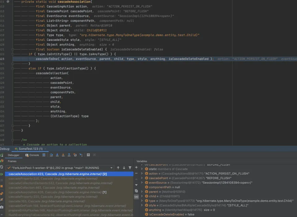Switch to the Debugger tab
This screenshot has width=297, height=217.
coord(13,155)
